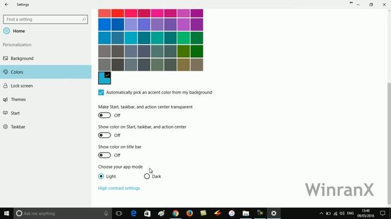This screenshot has height=219, width=391.
Task: Toggle Start, taskbar, action center transparency
Action: [104, 115]
